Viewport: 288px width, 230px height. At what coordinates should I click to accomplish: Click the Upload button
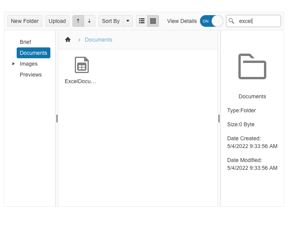point(57,21)
